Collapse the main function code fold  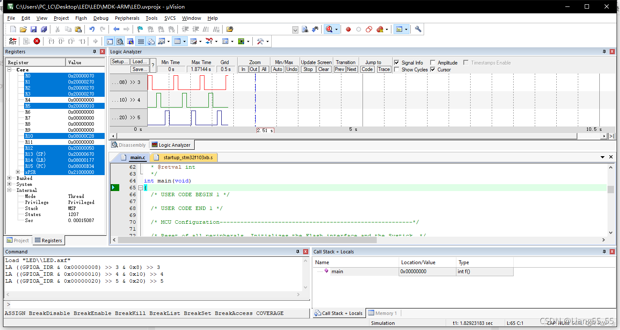[x=140, y=188]
